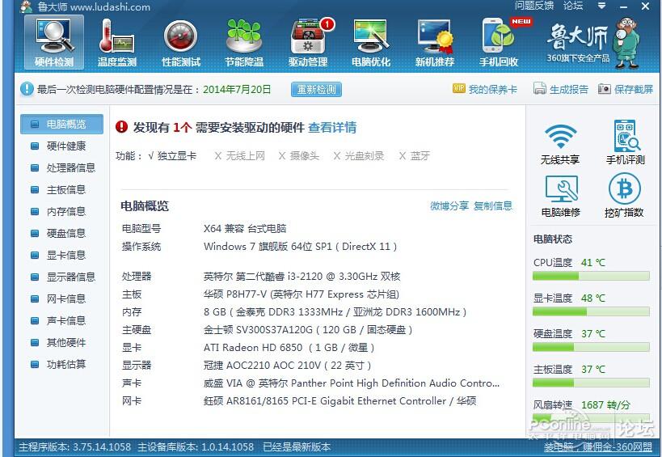Open the 查看详情 link

coord(332,128)
